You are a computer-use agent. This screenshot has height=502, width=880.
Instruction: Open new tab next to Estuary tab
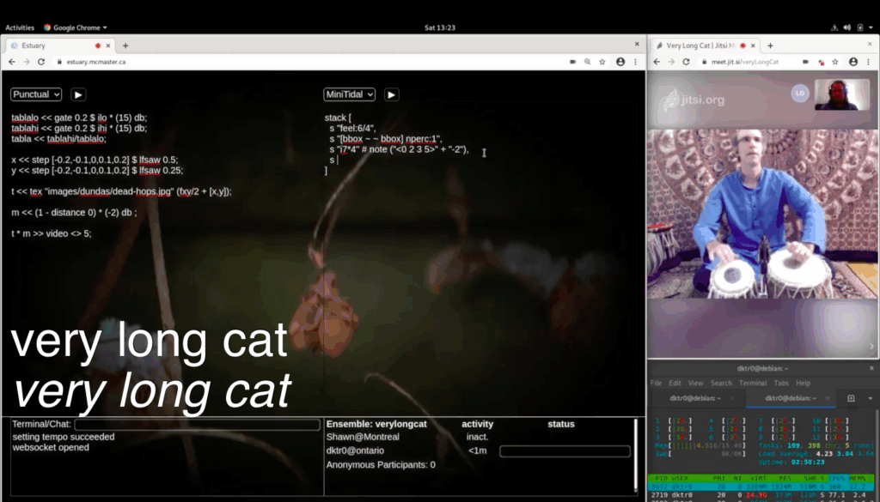pos(125,45)
